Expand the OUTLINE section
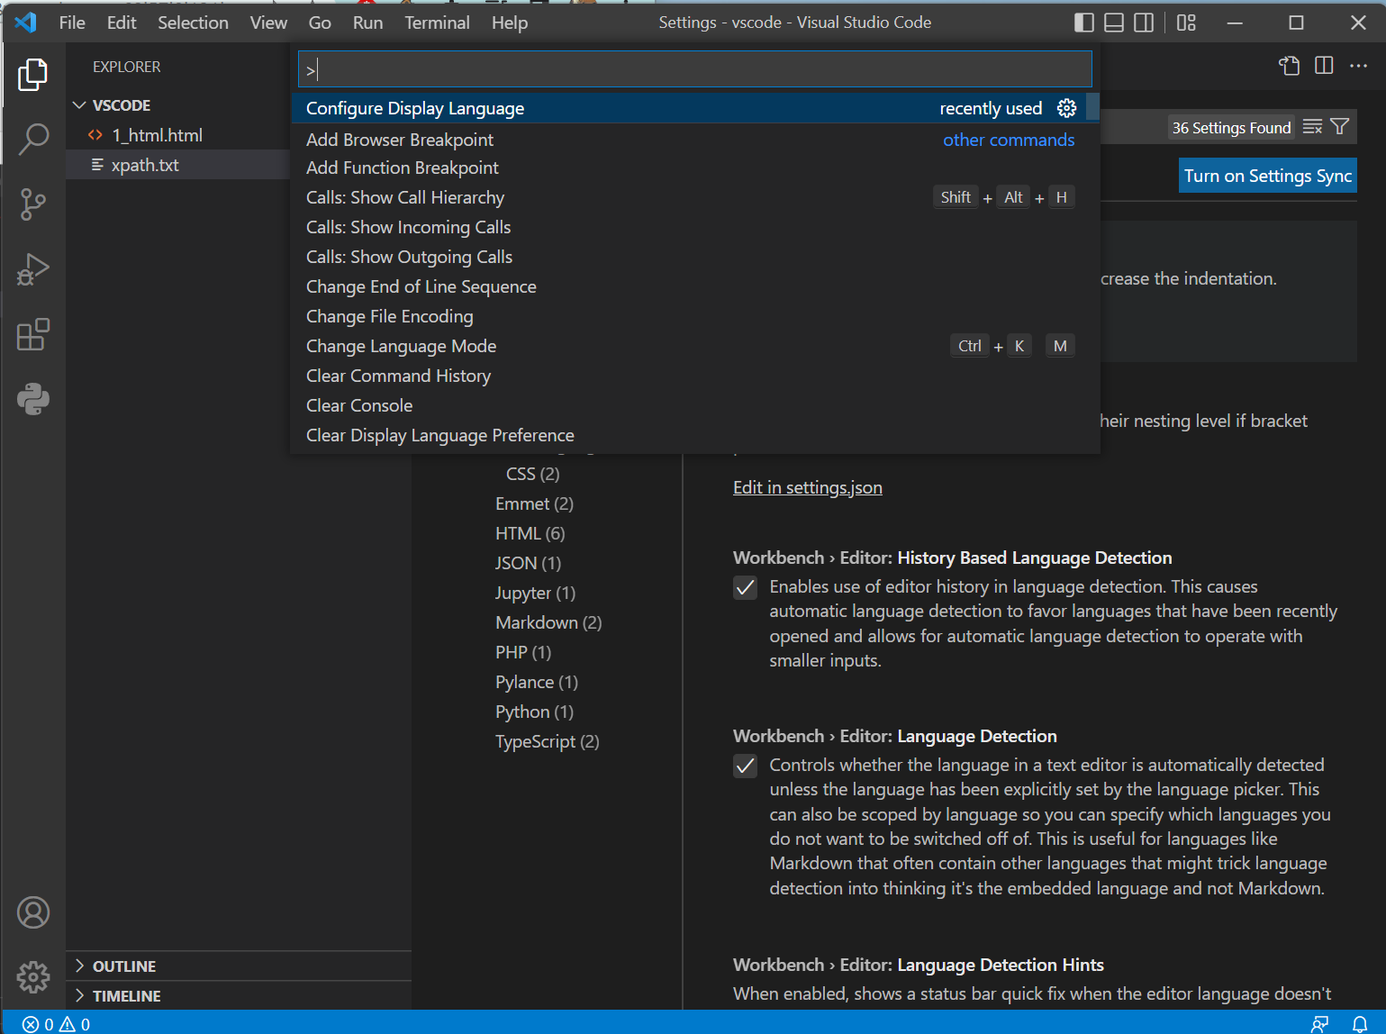The width and height of the screenshot is (1386, 1034). [239, 966]
